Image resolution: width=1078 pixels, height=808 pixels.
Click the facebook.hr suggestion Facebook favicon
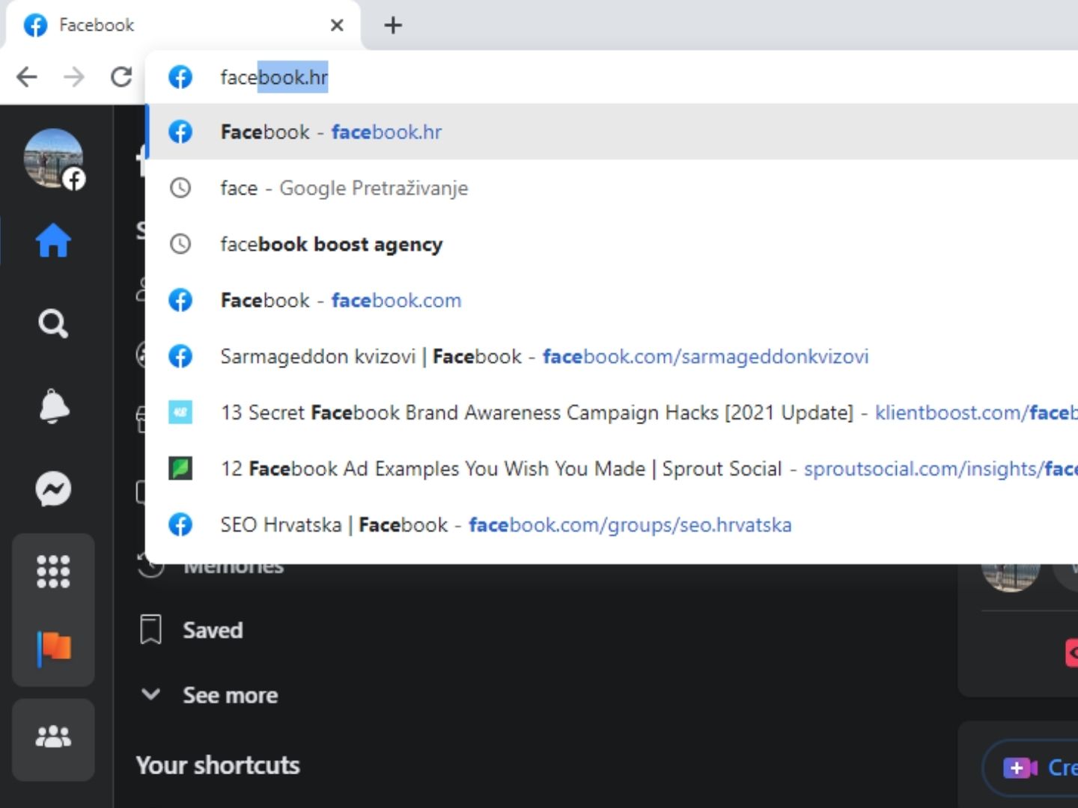click(x=180, y=132)
